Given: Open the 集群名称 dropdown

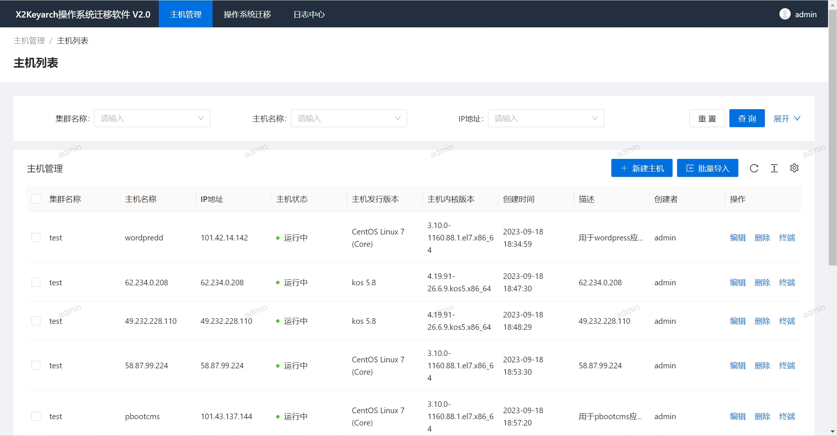Looking at the screenshot, I should pyautogui.click(x=152, y=119).
